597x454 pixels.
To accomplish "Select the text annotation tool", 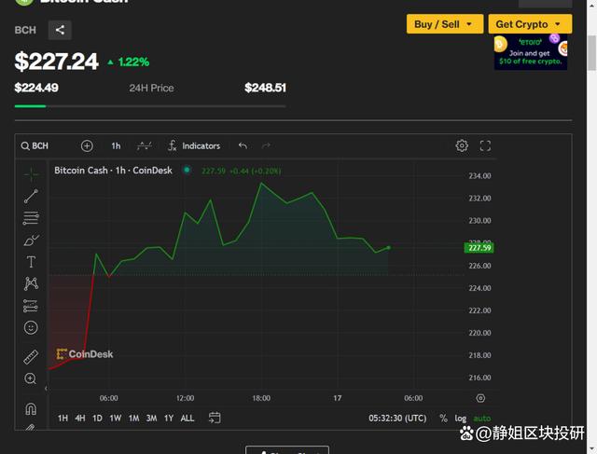I will point(31,262).
